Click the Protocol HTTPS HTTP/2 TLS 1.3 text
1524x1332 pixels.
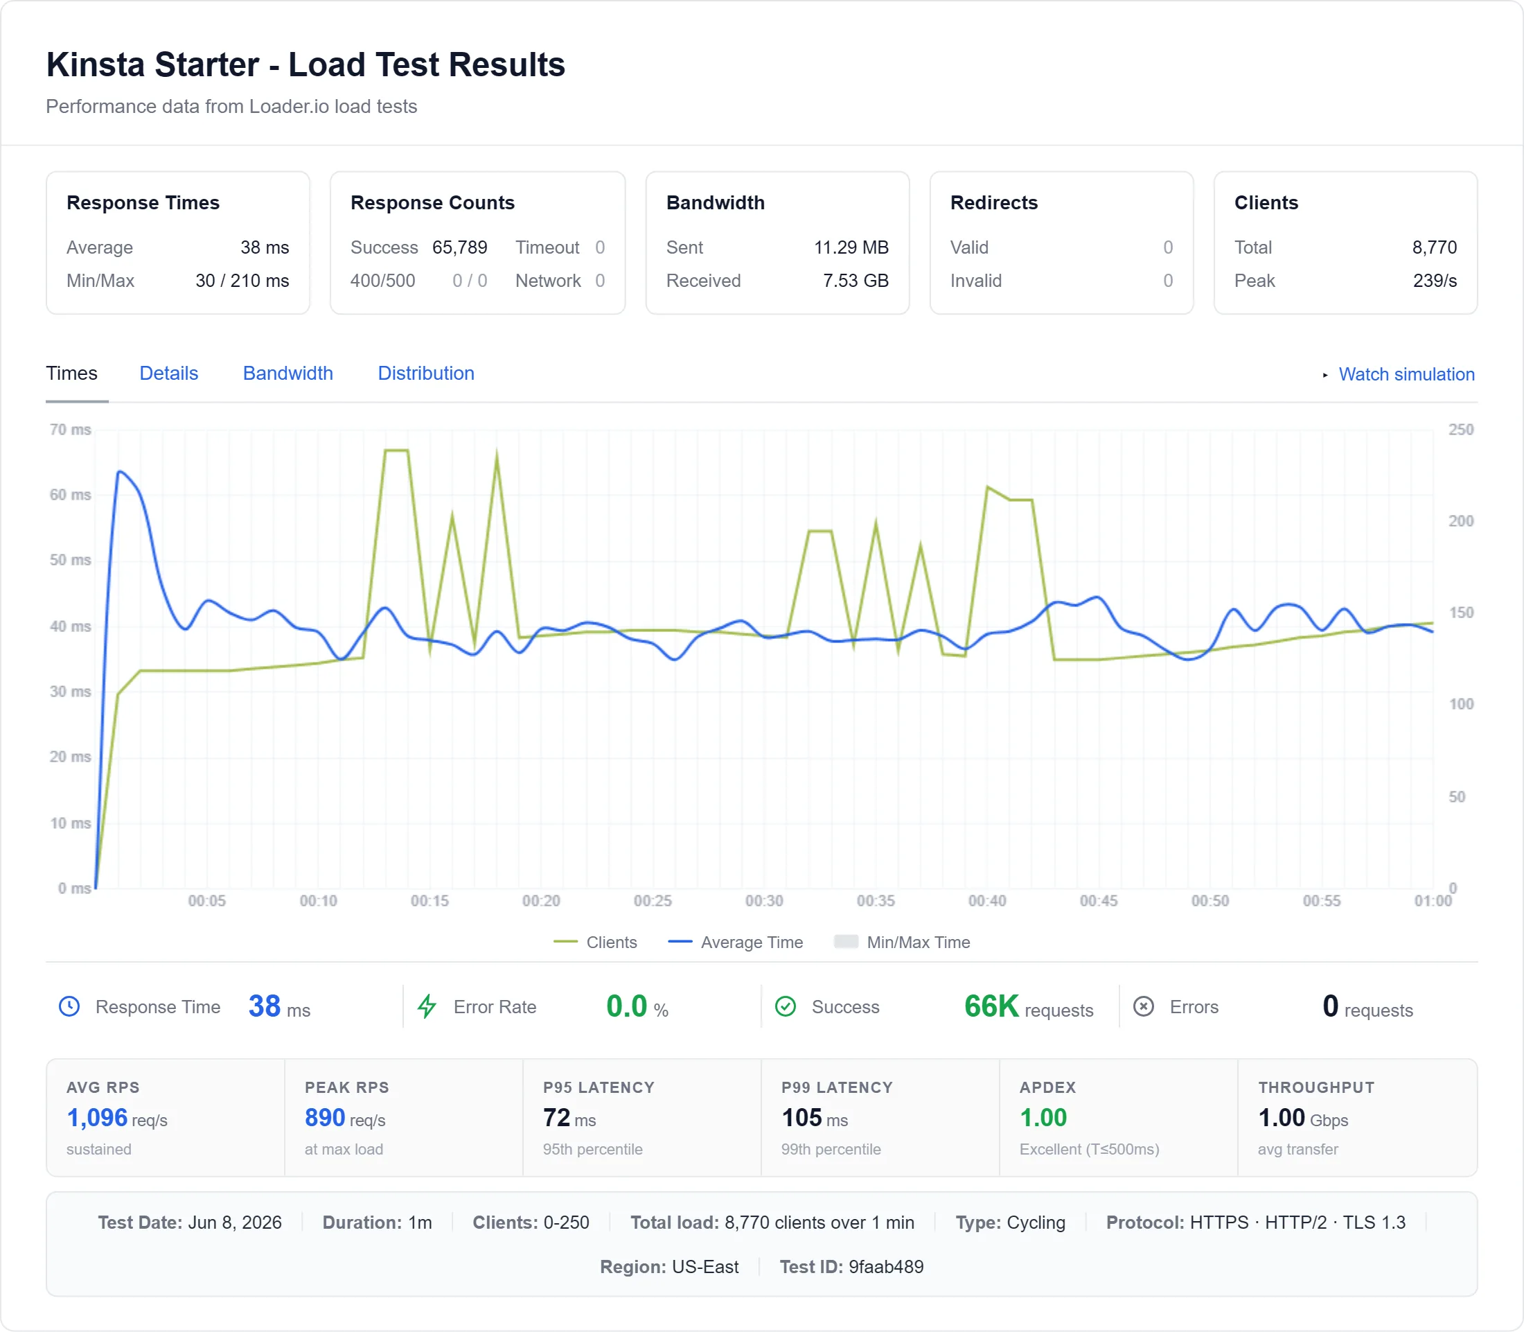(x=1255, y=1223)
